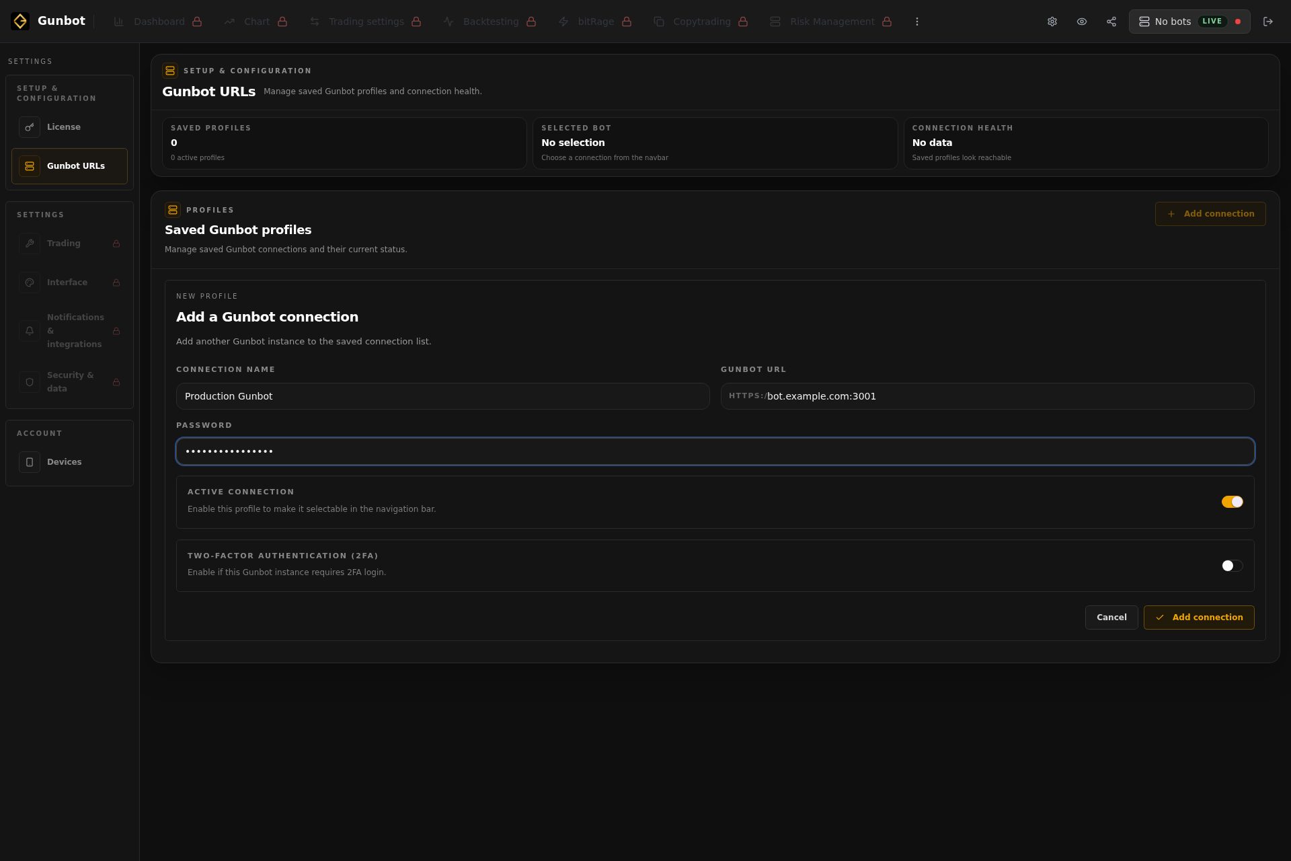Viewport: 1291px width, 861px height.
Task: Click the Connection Health summary card
Action: tap(1086, 143)
